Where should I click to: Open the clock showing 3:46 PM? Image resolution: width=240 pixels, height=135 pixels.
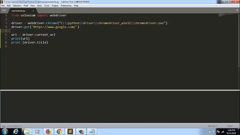point(231,132)
